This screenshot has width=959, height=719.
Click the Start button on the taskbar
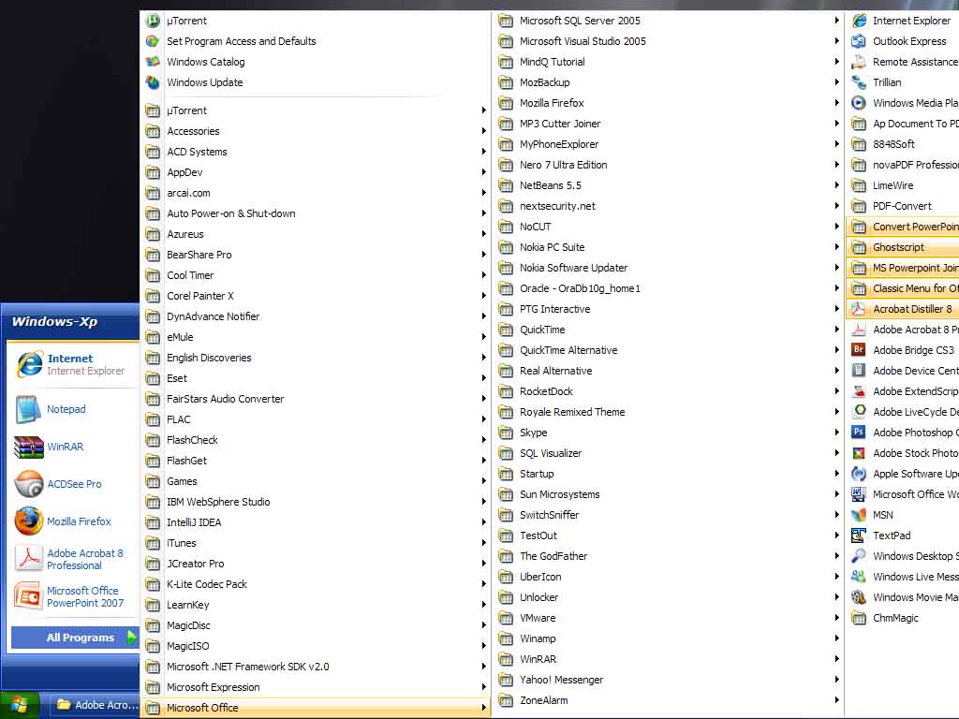pos(19,703)
